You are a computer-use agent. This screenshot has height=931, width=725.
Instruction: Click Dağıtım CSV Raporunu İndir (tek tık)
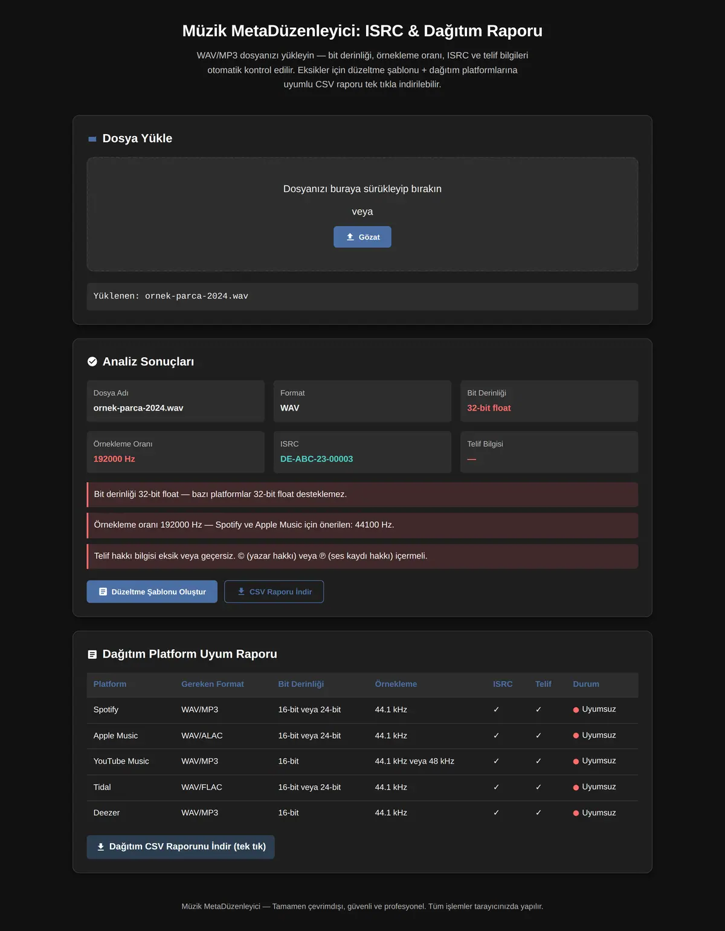[181, 847]
